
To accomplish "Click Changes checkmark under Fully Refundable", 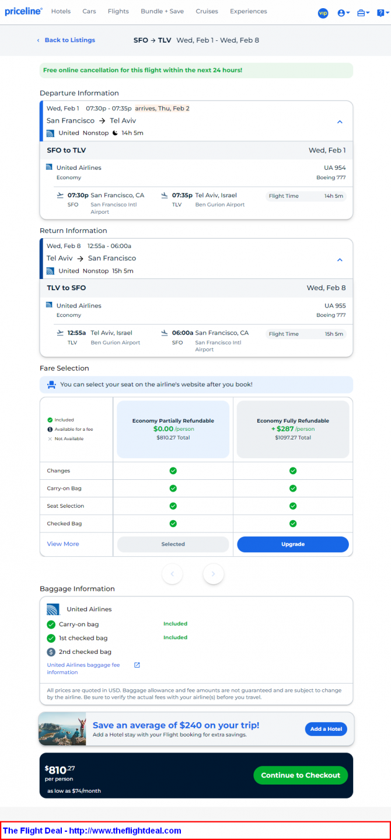I will [293, 470].
